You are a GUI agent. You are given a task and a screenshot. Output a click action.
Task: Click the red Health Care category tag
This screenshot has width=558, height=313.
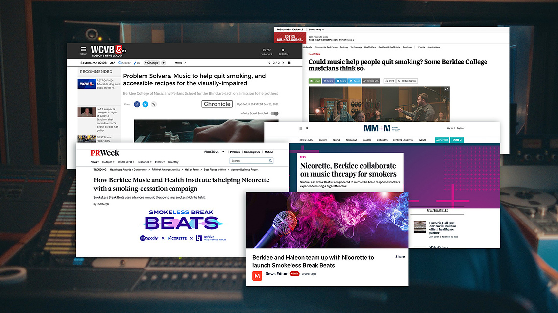[x=314, y=54]
